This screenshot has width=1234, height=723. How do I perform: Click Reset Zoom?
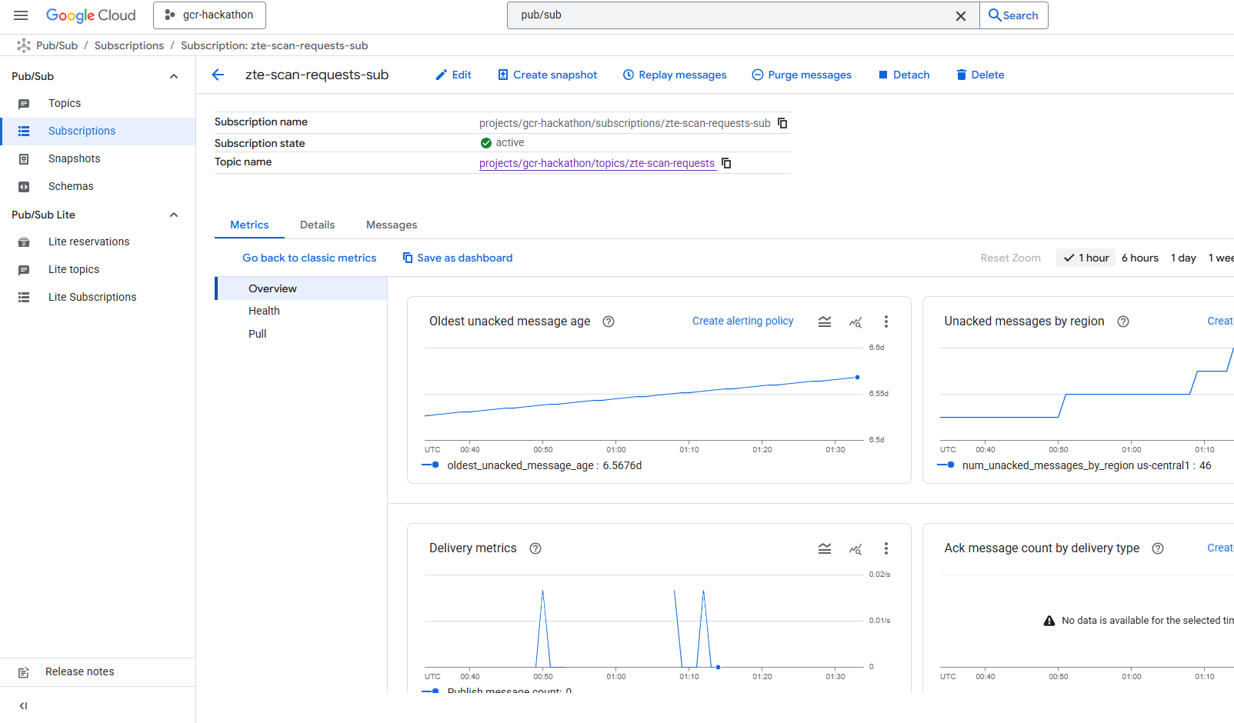[1010, 258]
